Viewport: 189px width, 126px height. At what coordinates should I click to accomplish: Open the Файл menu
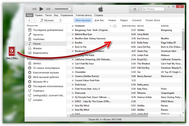(29, 15)
